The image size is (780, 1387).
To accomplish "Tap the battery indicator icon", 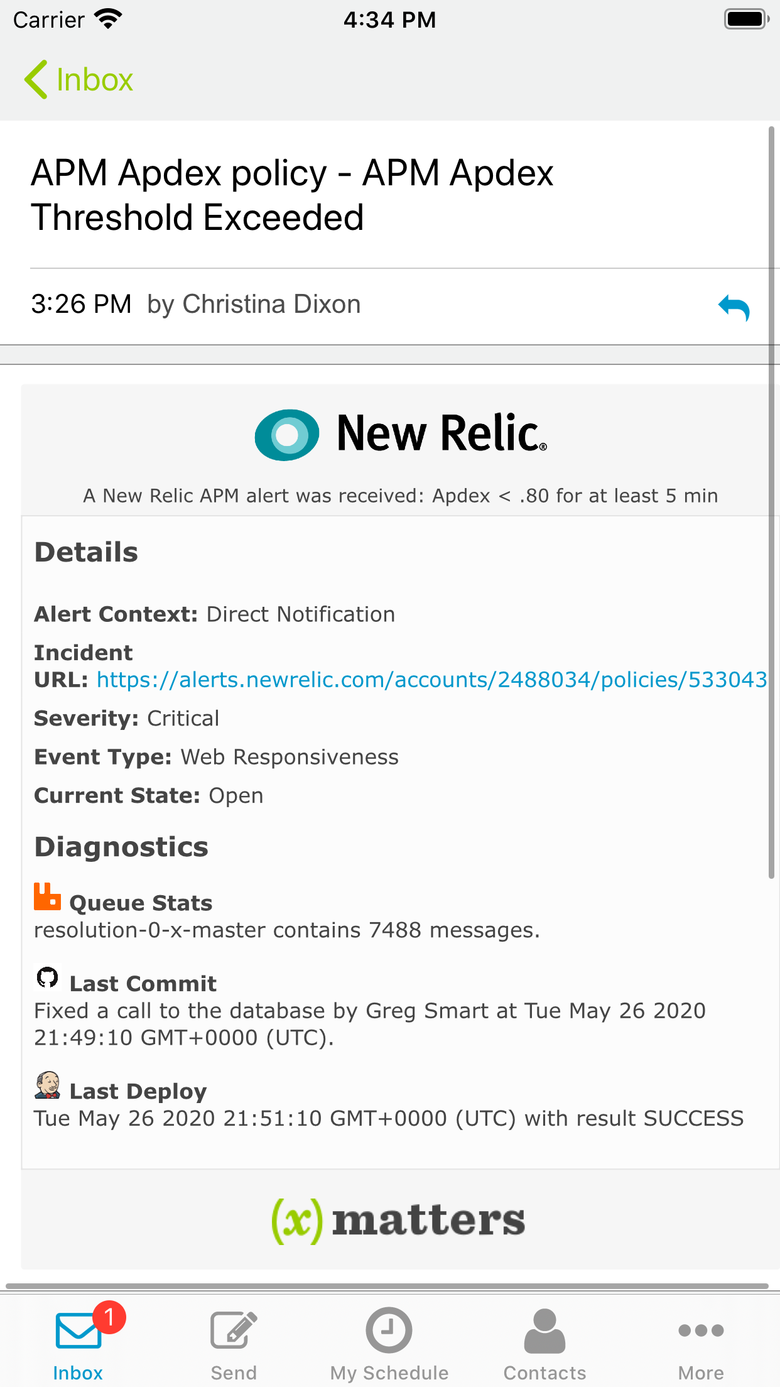I will pyautogui.click(x=746, y=19).
